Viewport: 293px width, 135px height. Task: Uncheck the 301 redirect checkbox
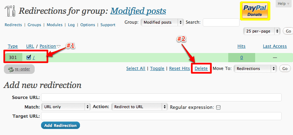pos(29,58)
